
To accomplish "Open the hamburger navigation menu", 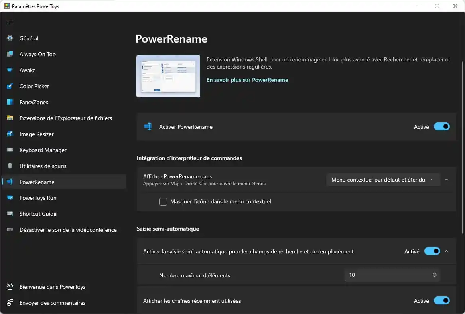I will click(10, 22).
